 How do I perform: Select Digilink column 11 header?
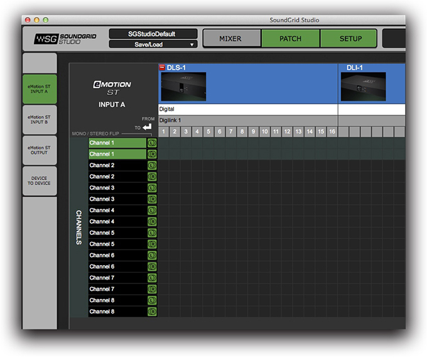[276, 132]
